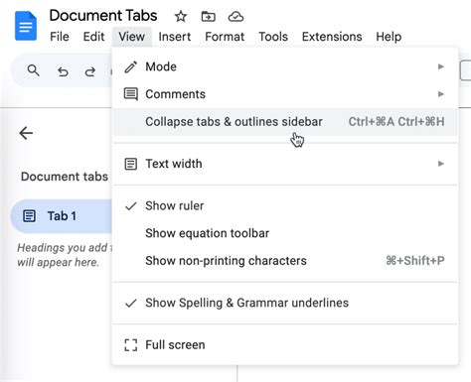Select Full screen menu entry
The image size is (471, 382).
pyautogui.click(x=285, y=345)
